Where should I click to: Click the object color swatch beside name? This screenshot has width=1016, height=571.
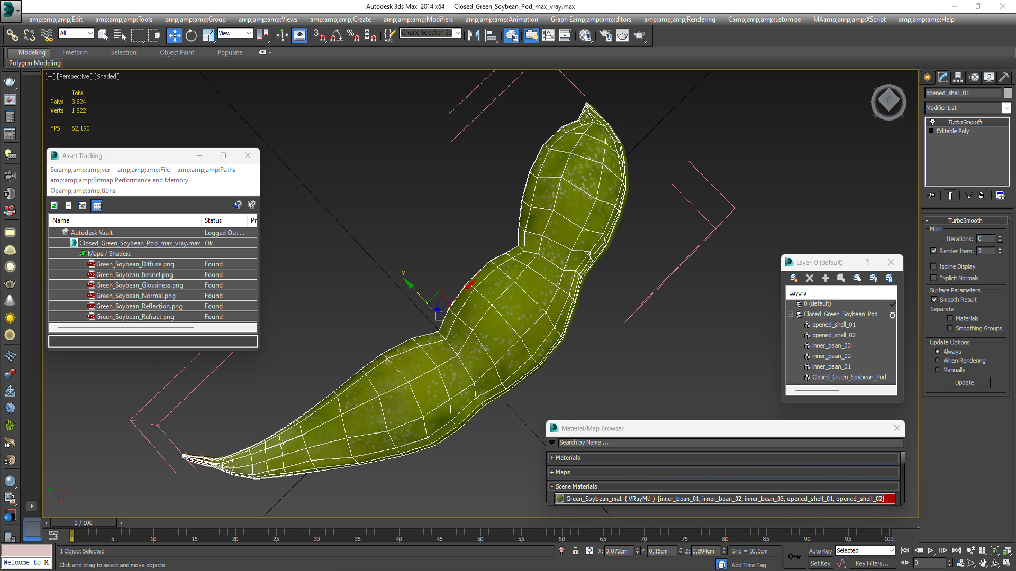coord(1008,93)
